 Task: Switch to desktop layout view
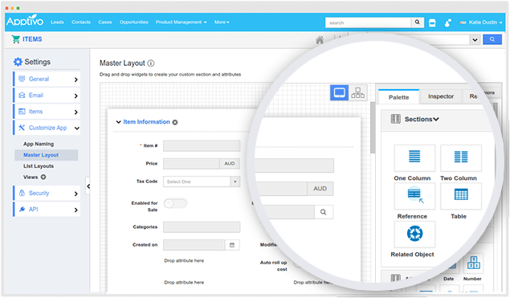pyautogui.click(x=339, y=92)
